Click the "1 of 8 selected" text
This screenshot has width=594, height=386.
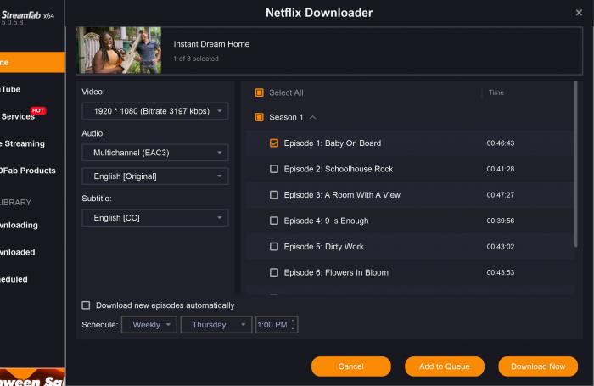pyautogui.click(x=196, y=59)
